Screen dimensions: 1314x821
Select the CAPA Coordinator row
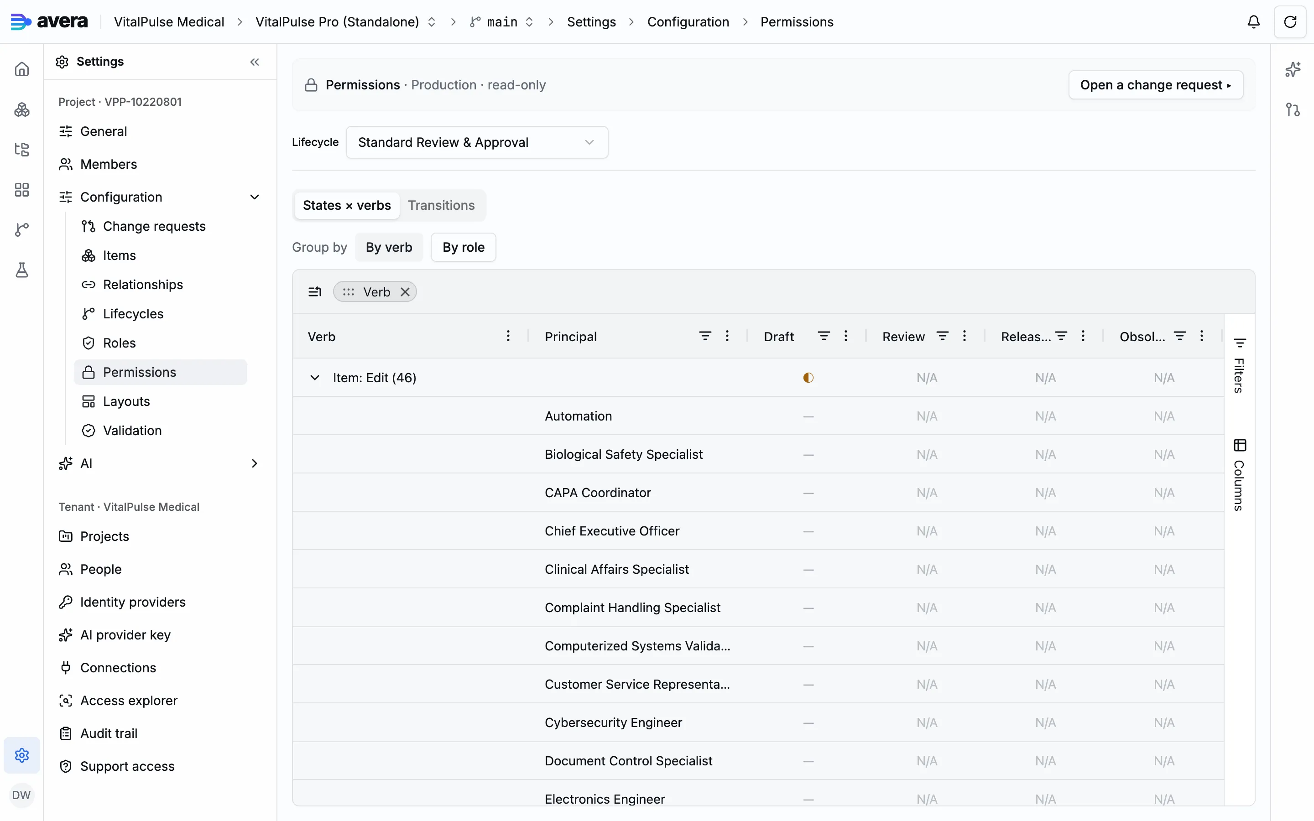point(758,493)
